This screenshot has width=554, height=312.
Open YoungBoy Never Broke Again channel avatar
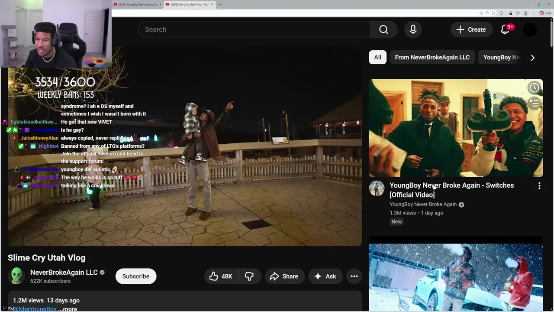(377, 188)
